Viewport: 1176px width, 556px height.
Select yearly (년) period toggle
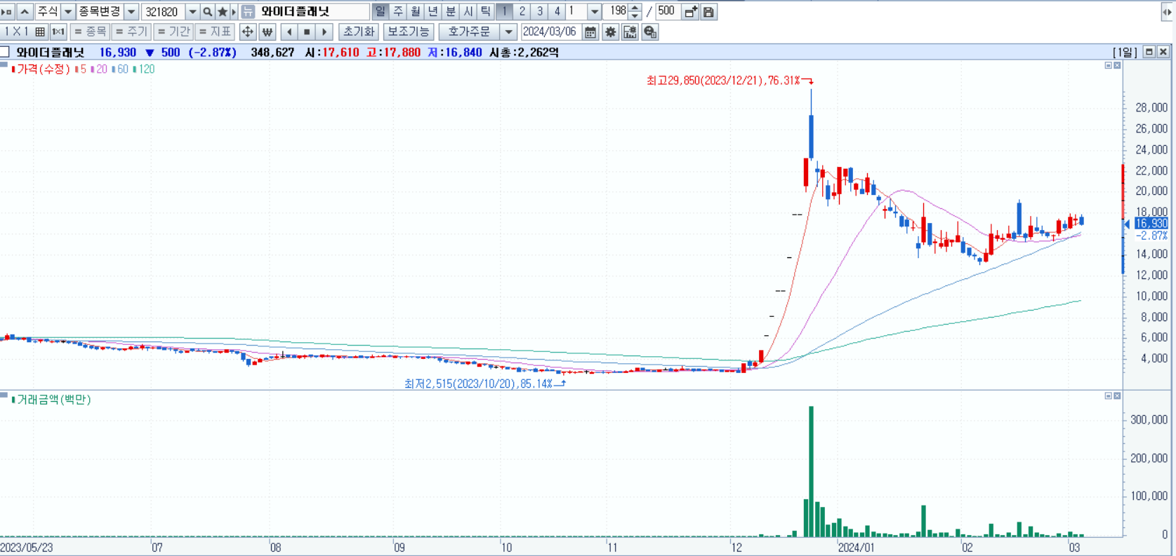tap(433, 12)
